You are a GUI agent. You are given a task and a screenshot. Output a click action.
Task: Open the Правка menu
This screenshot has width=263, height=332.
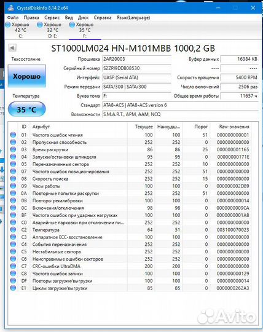[x=31, y=18]
